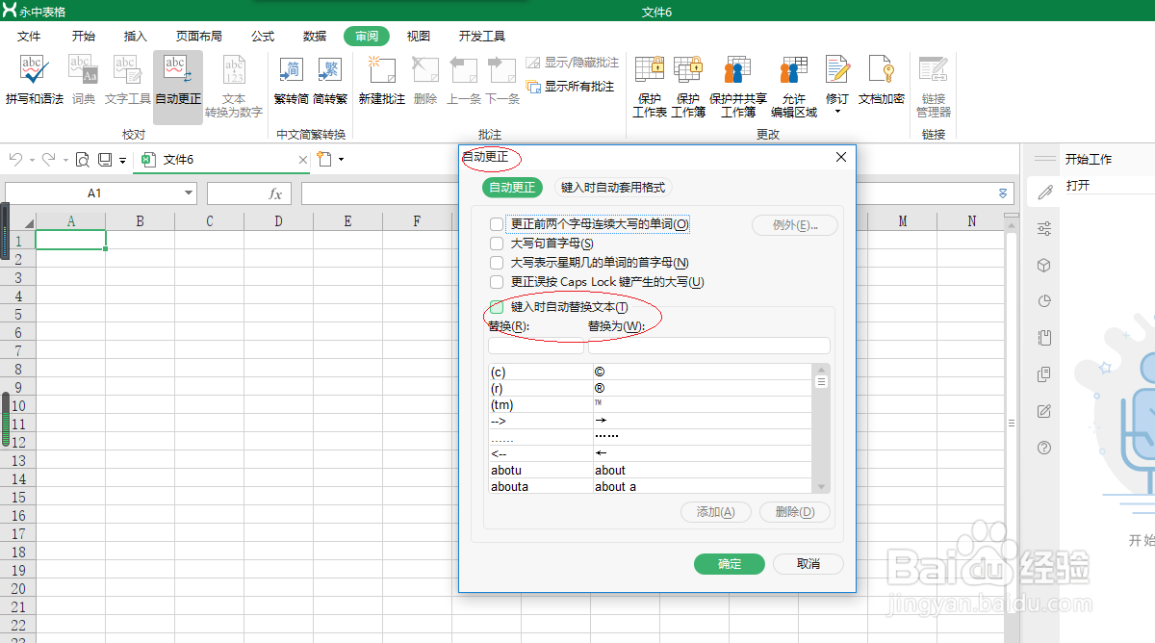Enable correction for Caps Lock mistakes
1155x643 pixels.
pyautogui.click(x=497, y=282)
